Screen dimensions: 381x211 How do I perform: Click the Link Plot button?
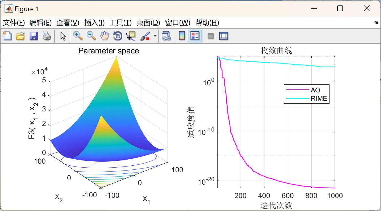[x=166, y=36]
